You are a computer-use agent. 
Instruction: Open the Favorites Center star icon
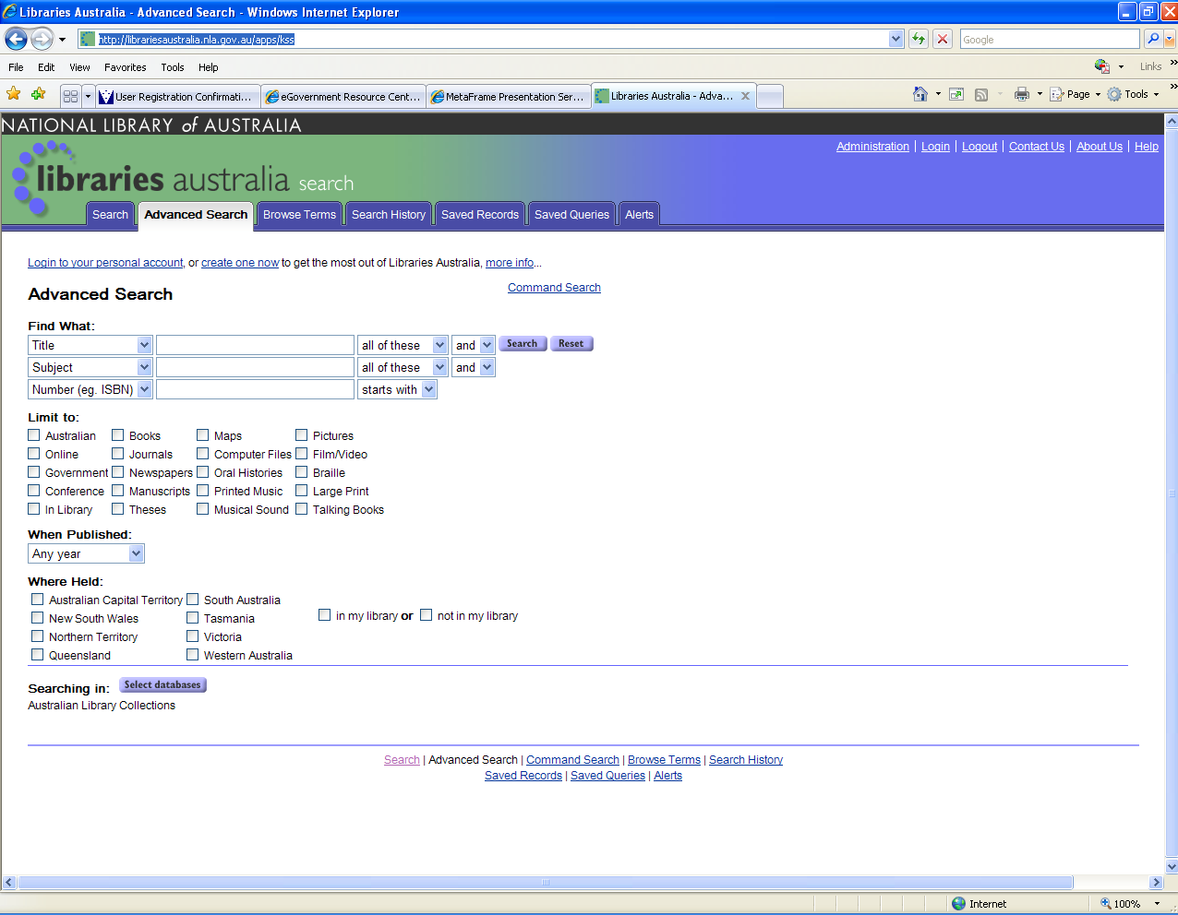pyautogui.click(x=14, y=94)
